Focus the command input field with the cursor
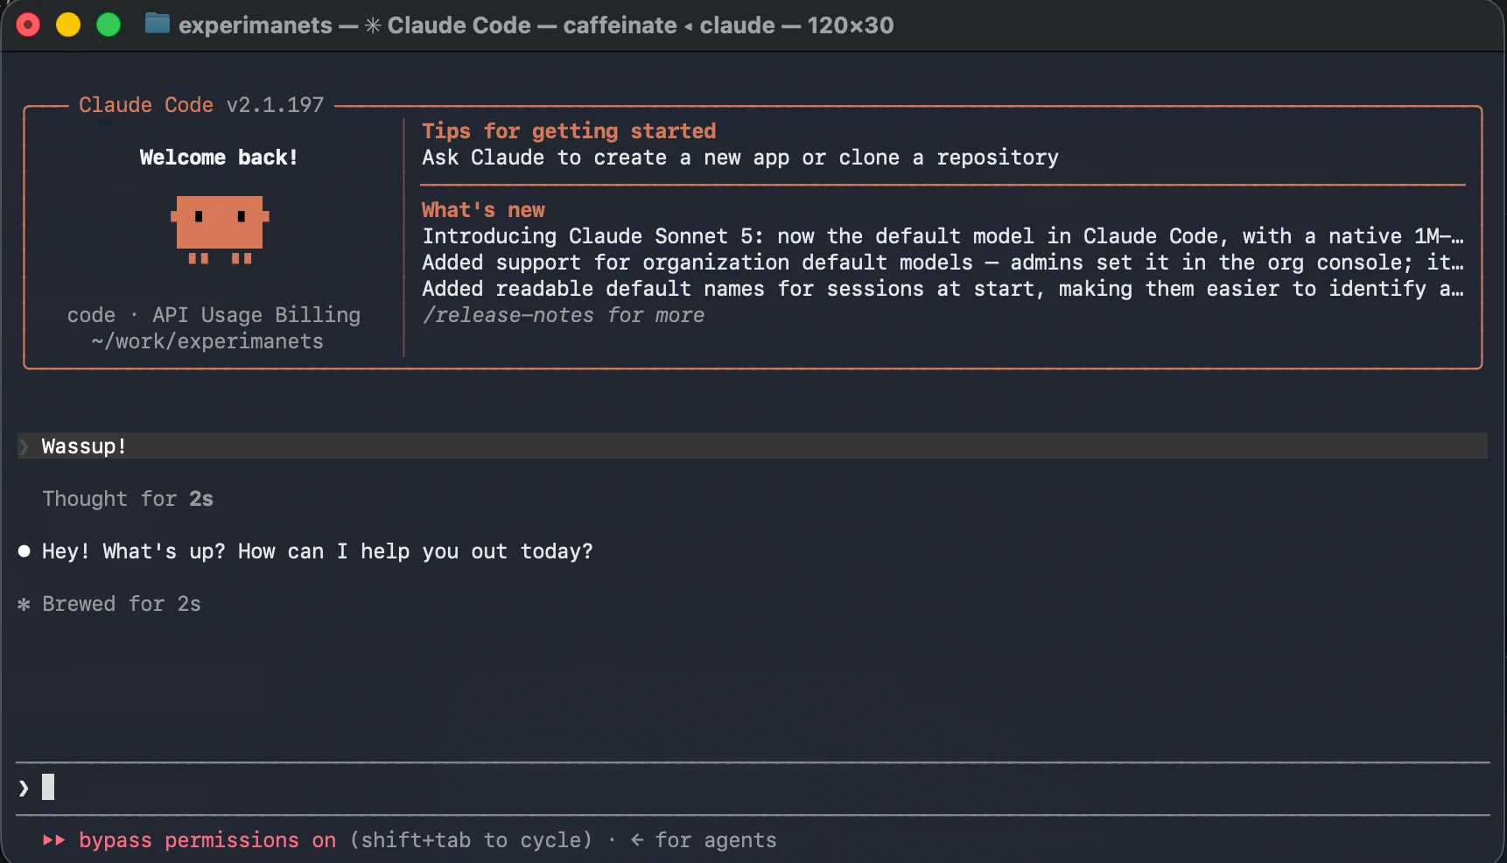 point(753,788)
